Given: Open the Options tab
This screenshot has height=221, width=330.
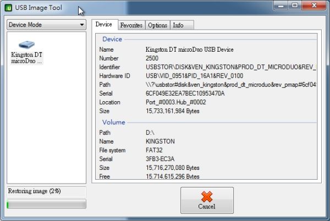Looking at the screenshot, I should [158, 25].
